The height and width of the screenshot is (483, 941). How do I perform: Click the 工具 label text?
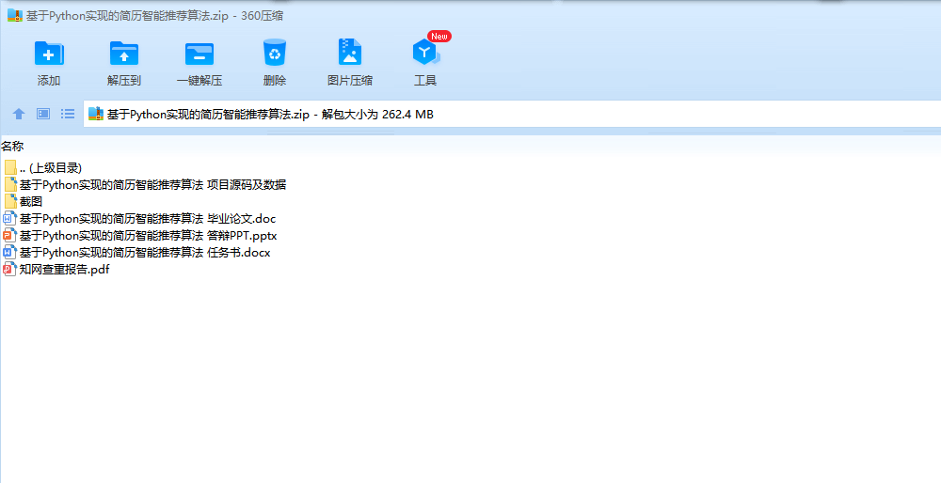(425, 80)
